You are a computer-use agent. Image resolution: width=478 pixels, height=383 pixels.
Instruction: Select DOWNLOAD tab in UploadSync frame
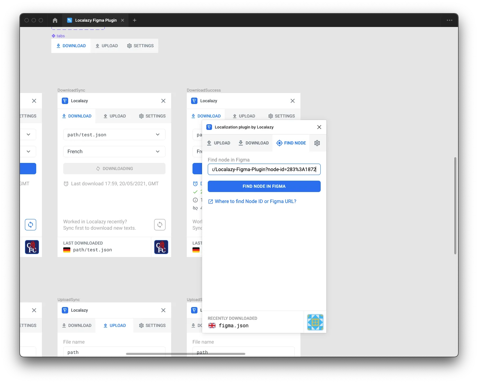(x=77, y=325)
